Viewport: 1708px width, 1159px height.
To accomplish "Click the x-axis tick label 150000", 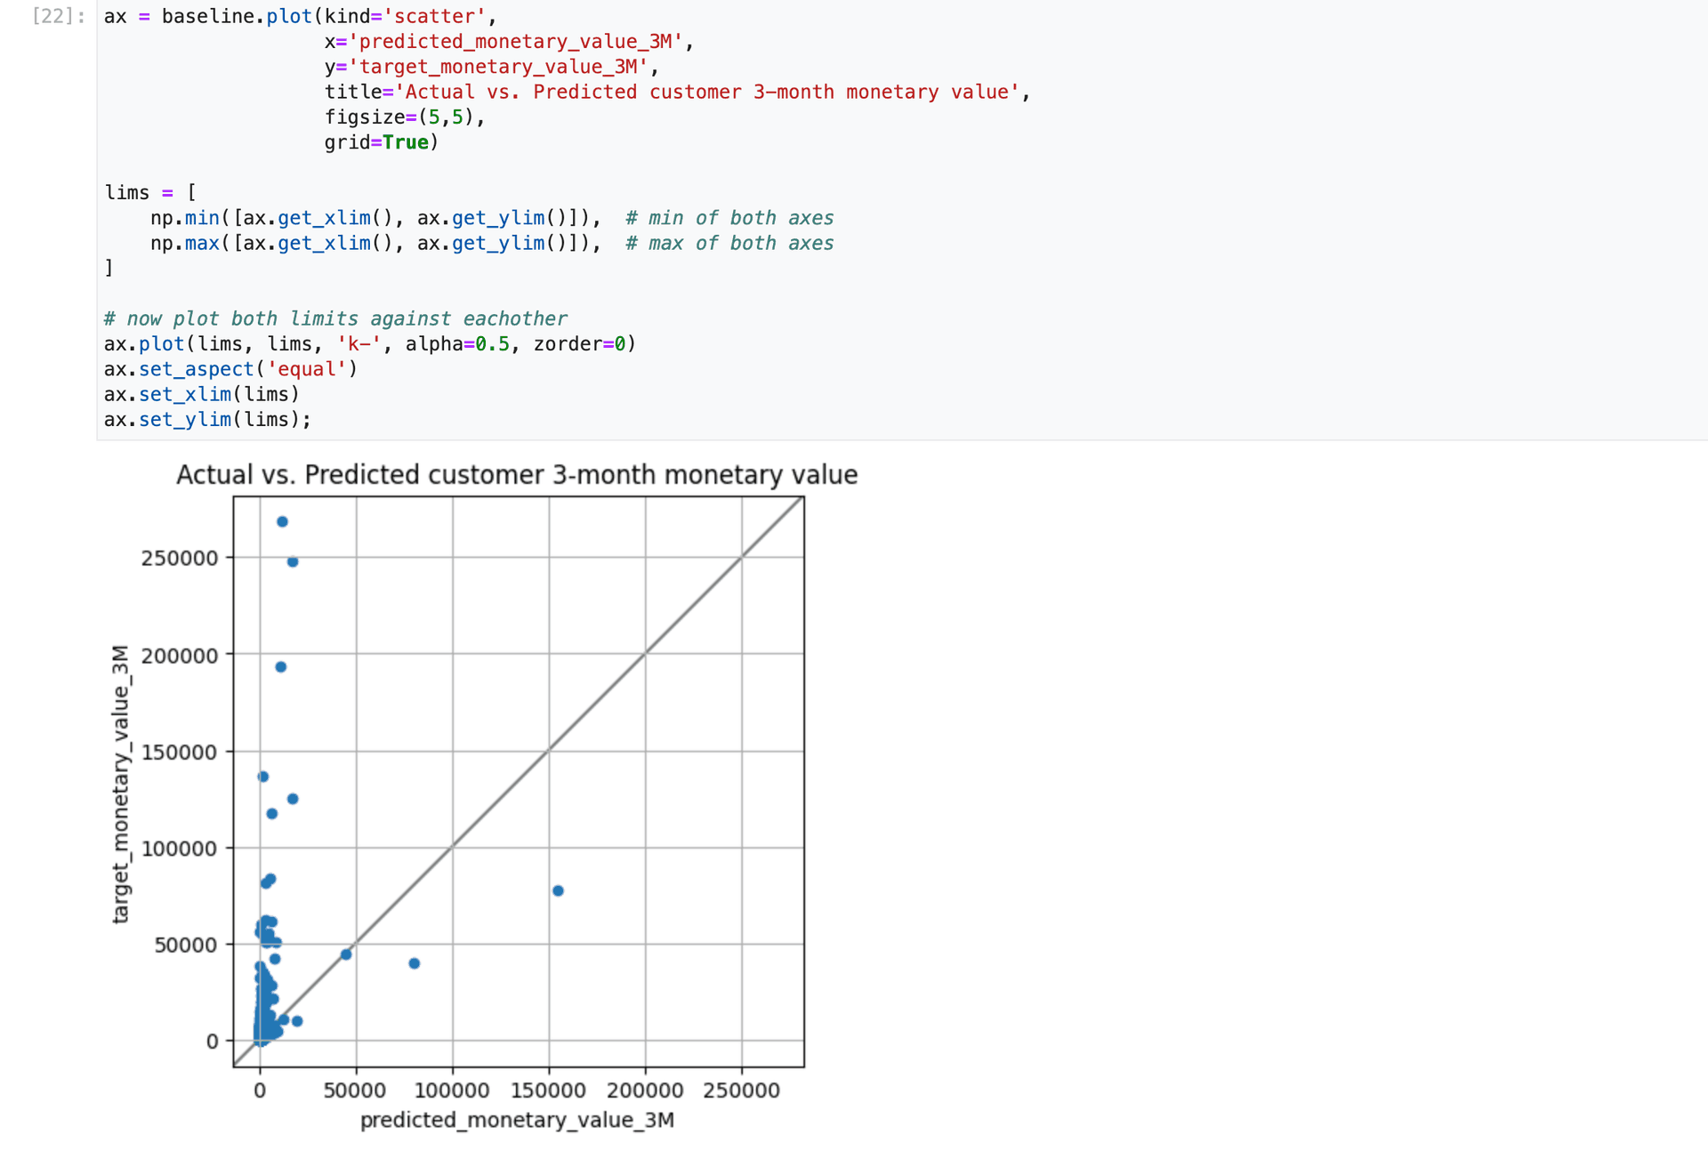I will 549,1091.
